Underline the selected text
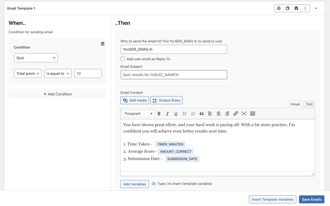Screen dimensions: 330x206 pyautogui.click(x=176, y=113)
